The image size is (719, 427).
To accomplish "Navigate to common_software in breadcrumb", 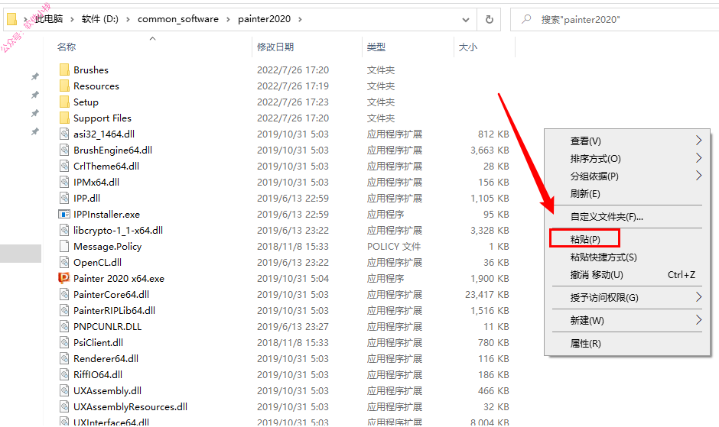I will (x=178, y=19).
